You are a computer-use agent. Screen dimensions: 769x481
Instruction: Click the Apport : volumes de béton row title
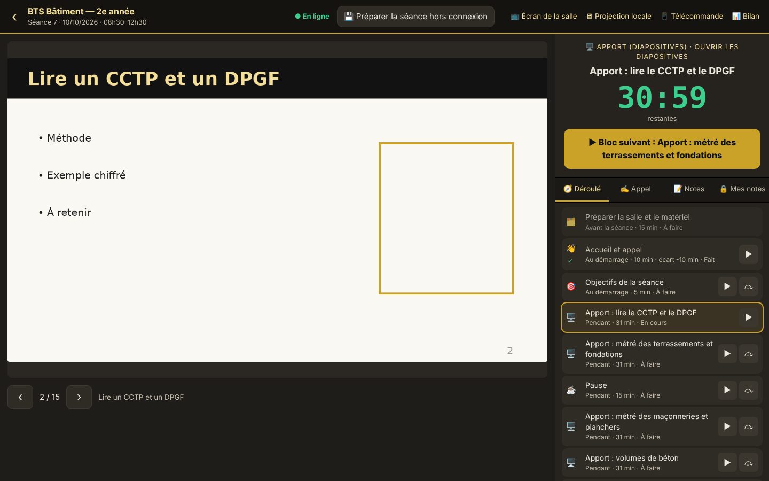tap(632, 458)
